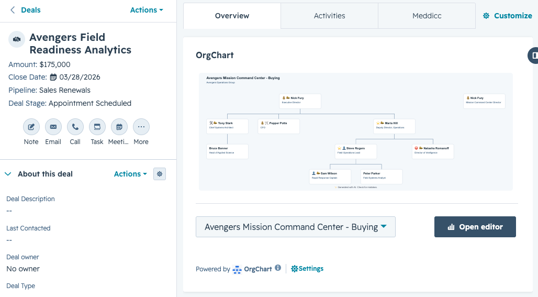Click the OrgChart info icon
The height and width of the screenshot is (297, 538).
(278, 268)
